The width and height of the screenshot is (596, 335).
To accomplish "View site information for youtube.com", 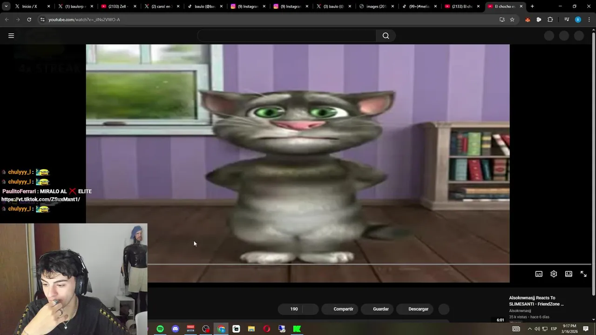I will [42, 20].
